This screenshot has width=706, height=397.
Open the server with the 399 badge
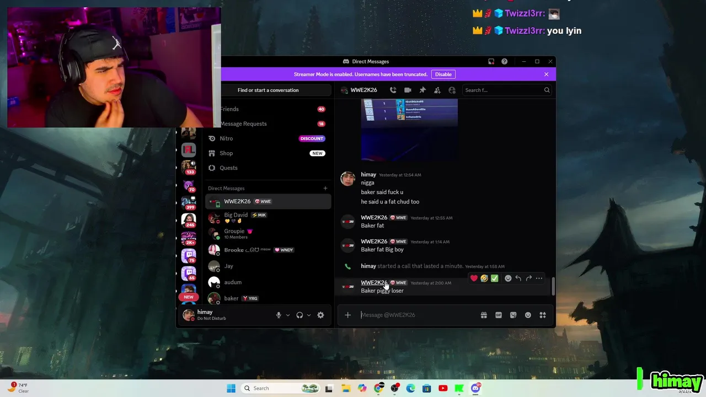pyautogui.click(x=189, y=202)
